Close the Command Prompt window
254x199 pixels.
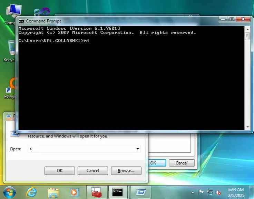[x=243, y=19]
